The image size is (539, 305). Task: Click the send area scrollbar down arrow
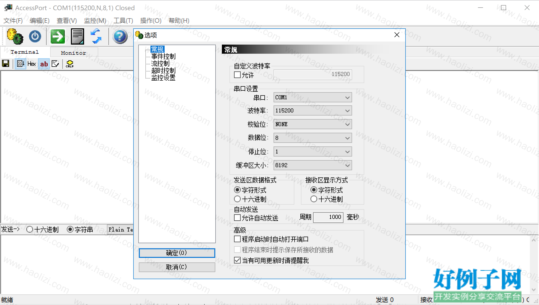point(534,289)
